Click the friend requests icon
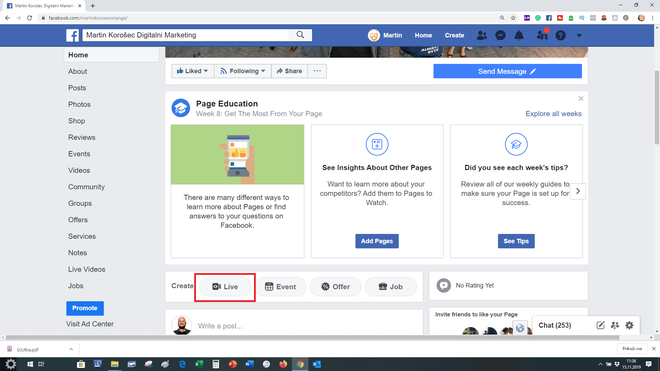Viewport: 660px width, 371px height. 482,35
